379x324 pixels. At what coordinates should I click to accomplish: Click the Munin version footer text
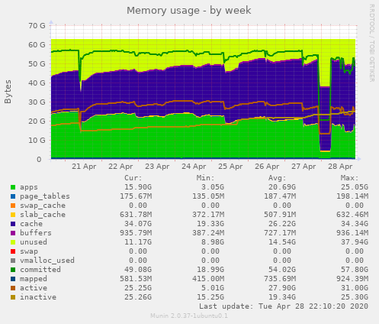point(189,316)
